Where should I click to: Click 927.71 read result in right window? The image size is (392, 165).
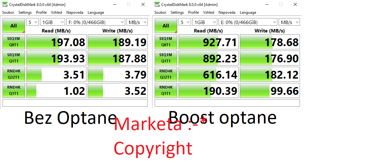coord(209,42)
